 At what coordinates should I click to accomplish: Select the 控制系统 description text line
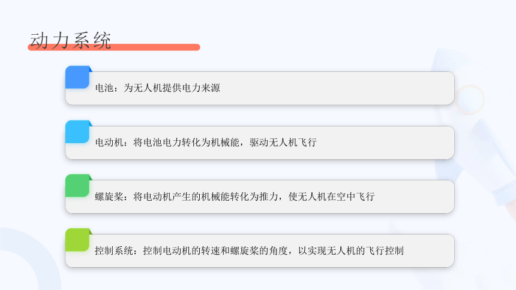(249, 251)
